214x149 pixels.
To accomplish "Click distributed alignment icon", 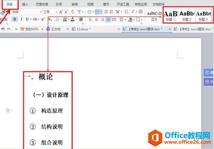I will pos(114,19).
